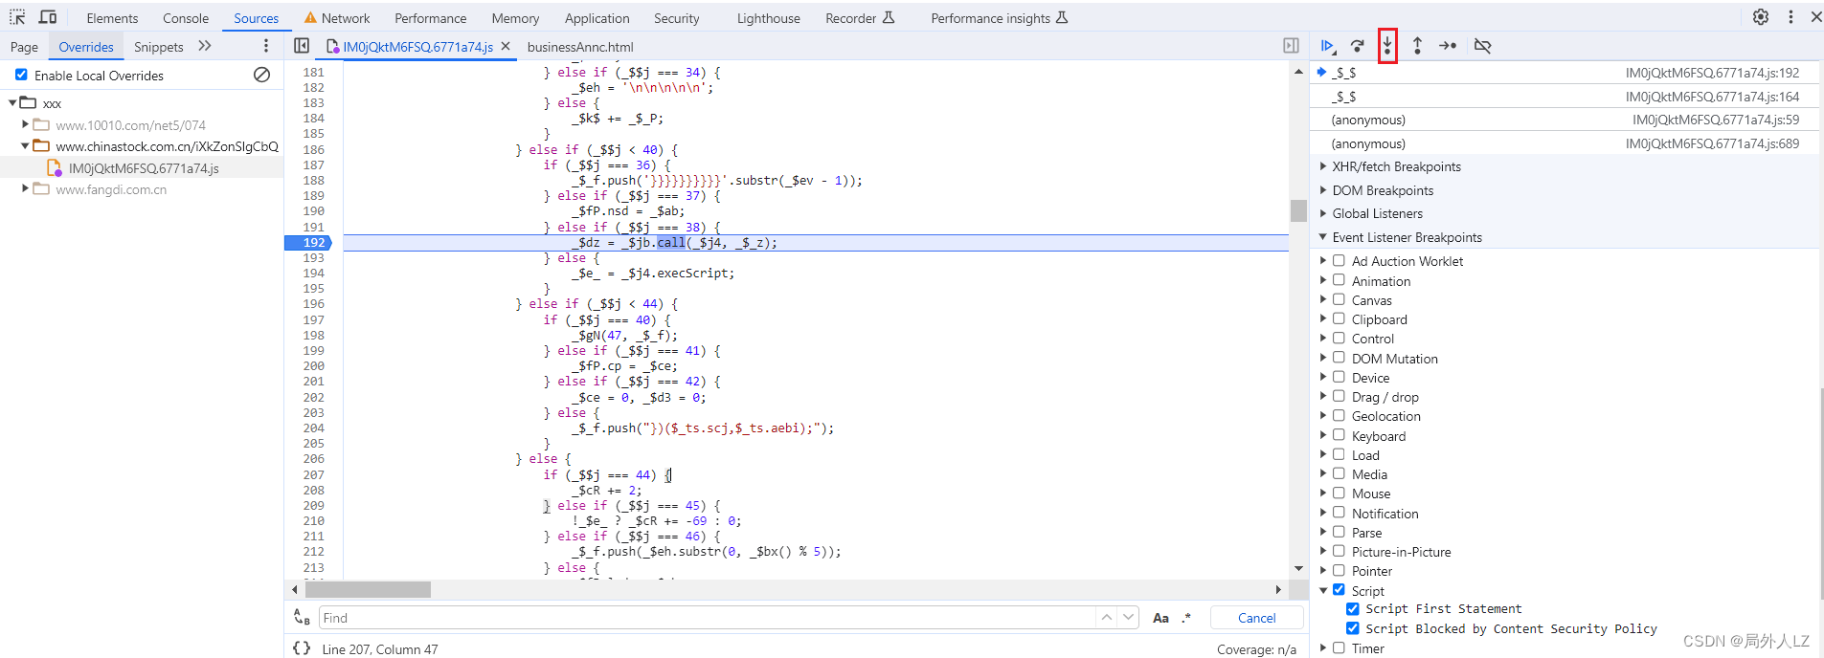Open more options in Sources navigator

coord(266,46)
